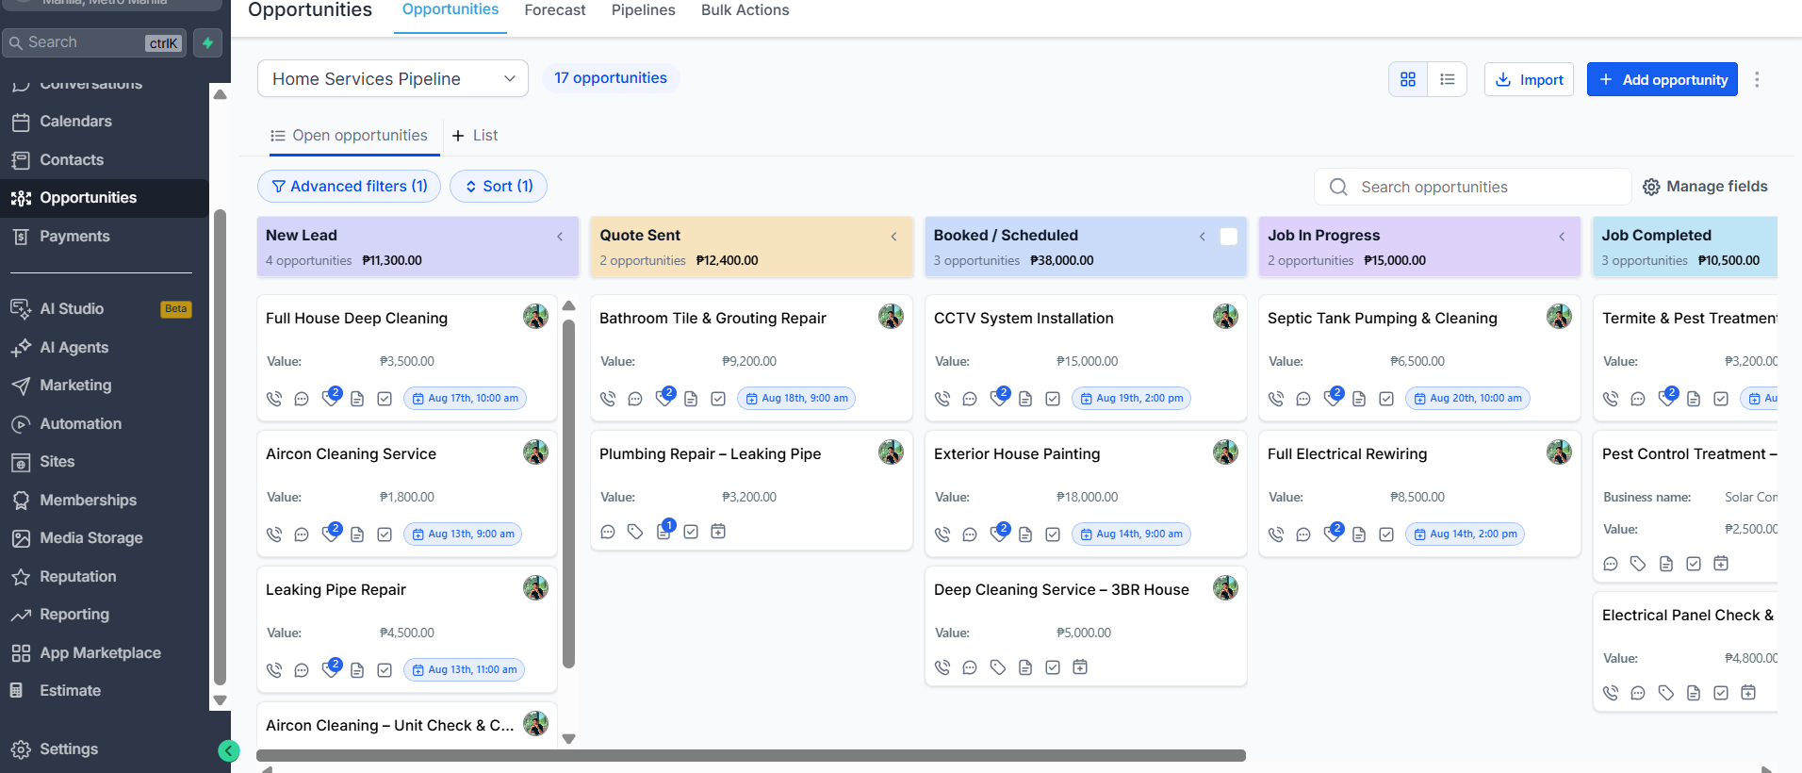This screenshot has width=1802, height=773.
Task: Click the tasks icon on Bathroom Tile & Grouting Repair card
Action: tap(718, 399)
